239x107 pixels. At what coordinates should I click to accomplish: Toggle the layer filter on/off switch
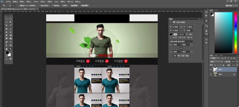pyautogui.click(x=238, y=58)
